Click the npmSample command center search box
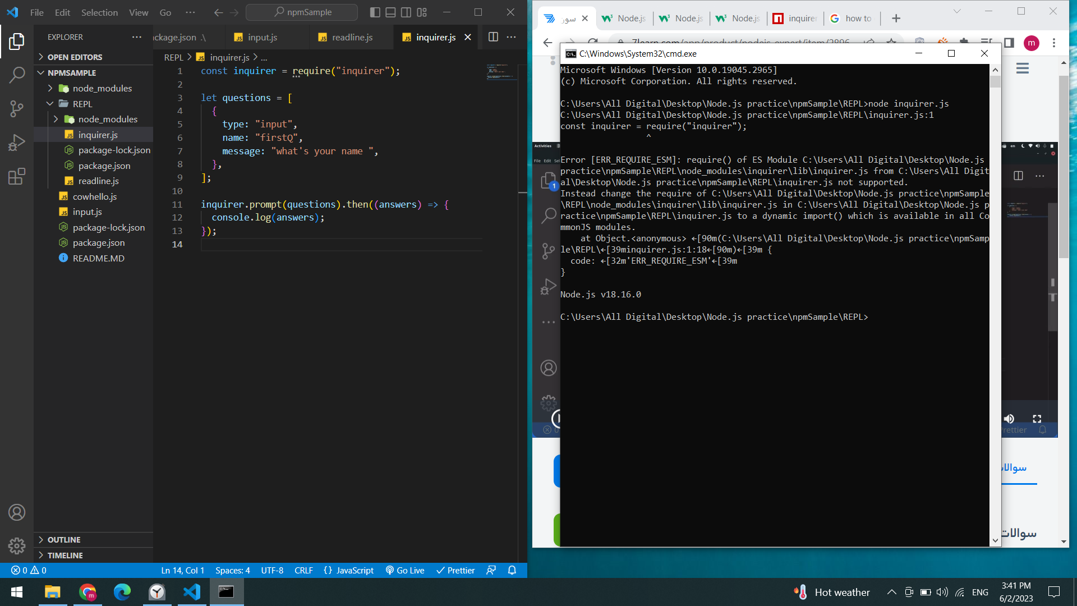The width and height of the screenshot is (1077, 606). pos(302,12)
